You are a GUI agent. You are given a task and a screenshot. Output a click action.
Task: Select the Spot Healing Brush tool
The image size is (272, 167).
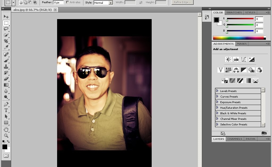(6, 55)
